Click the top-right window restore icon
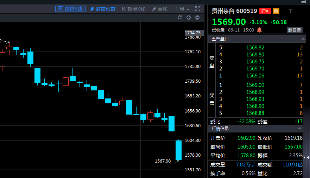Image resolution: width=310 pixels, height=178 pixels. coord(303,1)
